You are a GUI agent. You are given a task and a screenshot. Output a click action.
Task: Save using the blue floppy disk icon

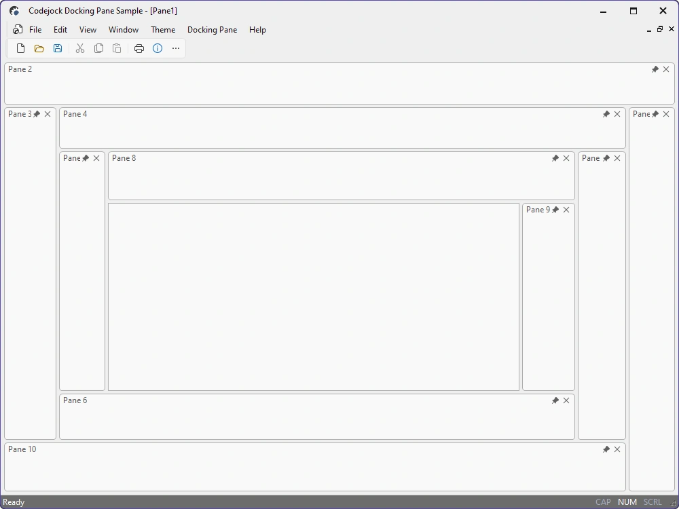(x=58, y=48)
